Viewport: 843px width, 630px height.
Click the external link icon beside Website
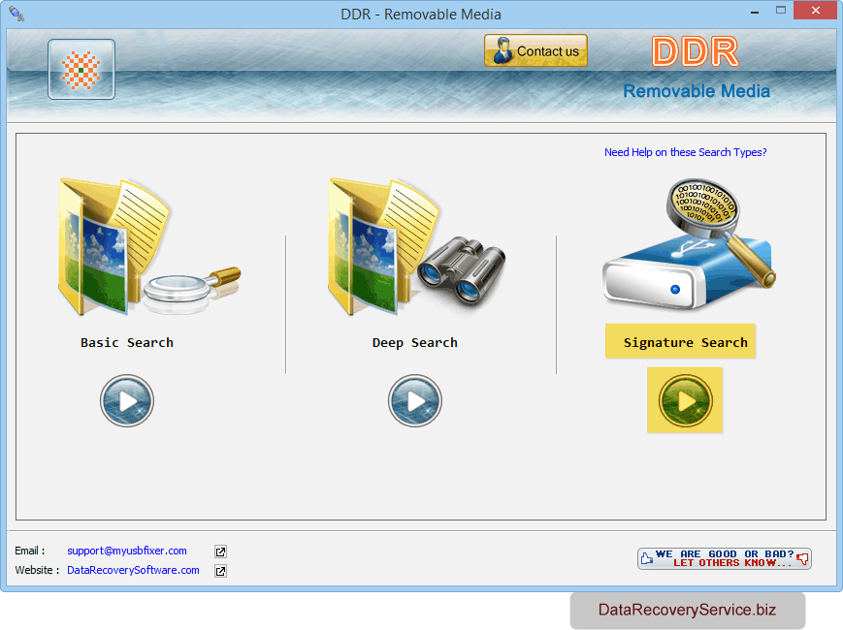pyautogui.click(x=220, y=571)
